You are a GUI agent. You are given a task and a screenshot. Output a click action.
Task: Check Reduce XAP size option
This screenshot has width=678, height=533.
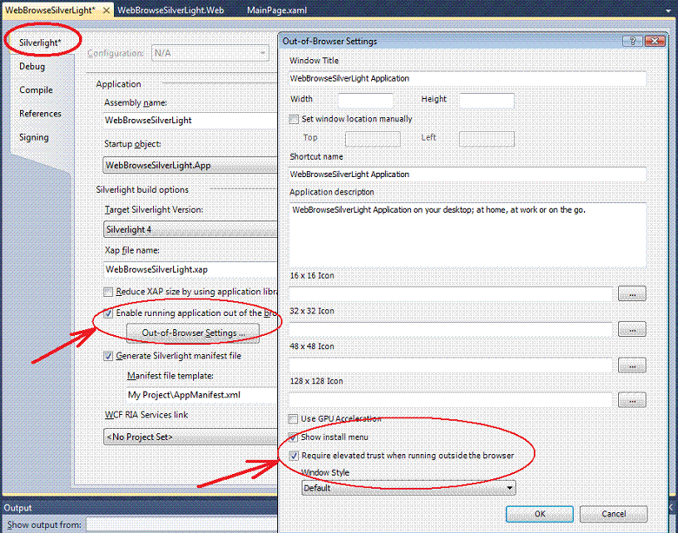click(108, 292)
